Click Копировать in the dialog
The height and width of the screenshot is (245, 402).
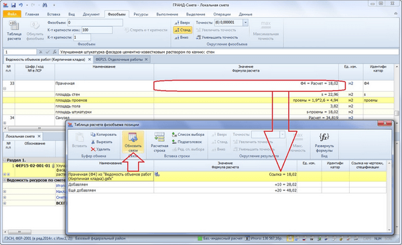click(x=104, y=135)
